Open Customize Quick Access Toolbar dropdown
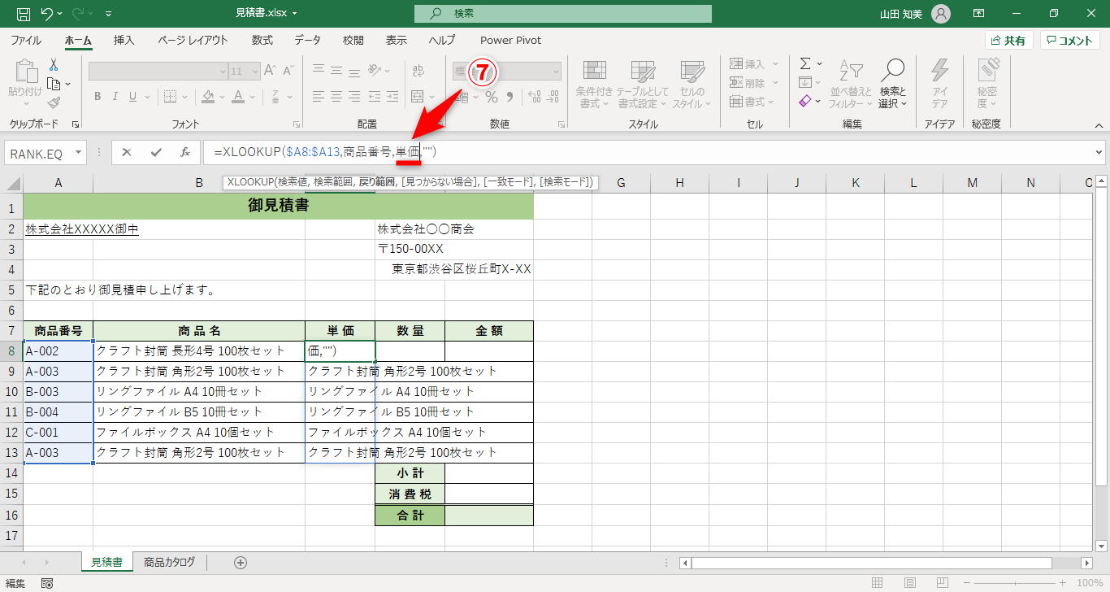The image size is (1110, 592). tap(109, 14)
